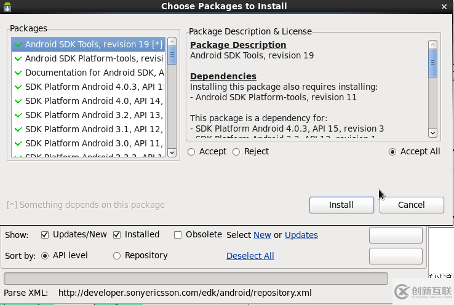
Task: Click the Install button
Action: (x=341, y=205)
